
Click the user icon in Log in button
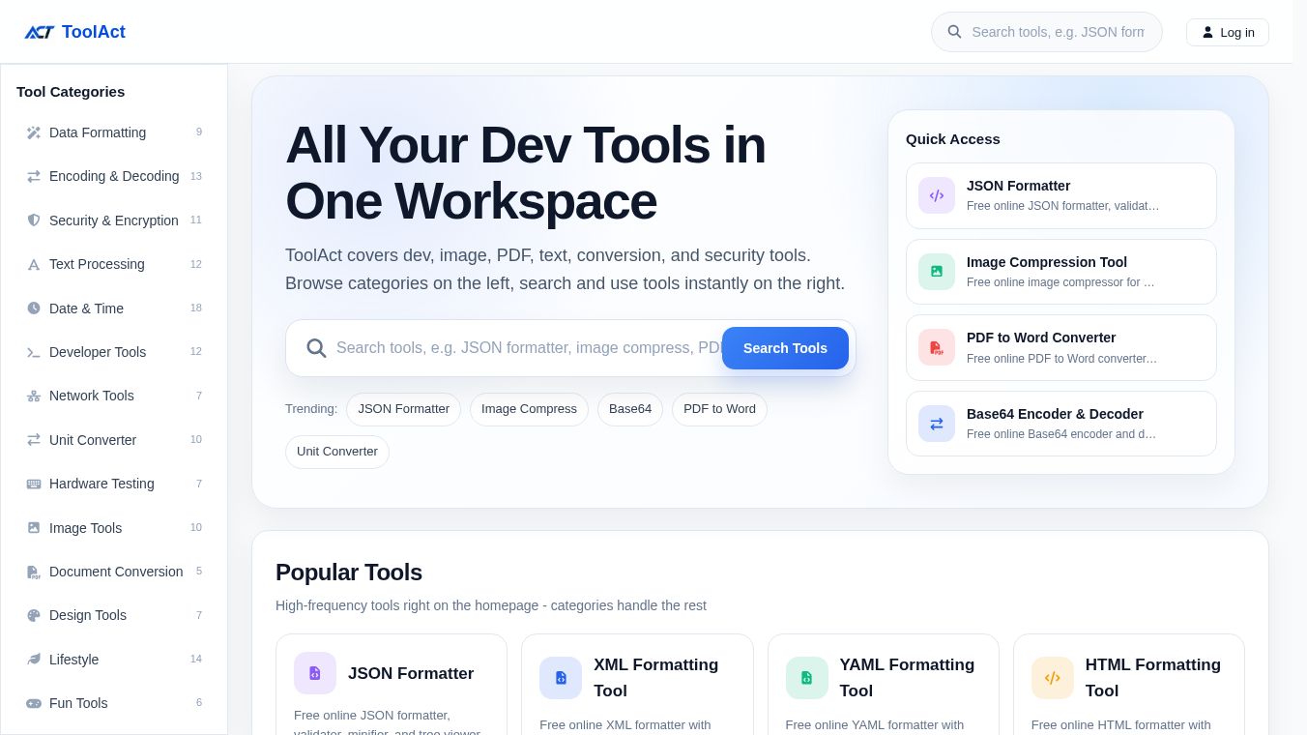pyautogui.click(x=1207, y=32)
